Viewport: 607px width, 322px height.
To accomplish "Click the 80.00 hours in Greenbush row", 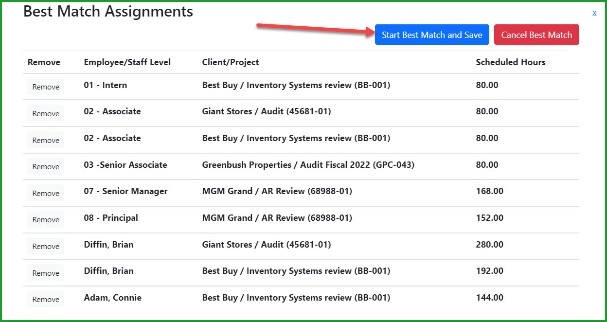I will point(487,165).
